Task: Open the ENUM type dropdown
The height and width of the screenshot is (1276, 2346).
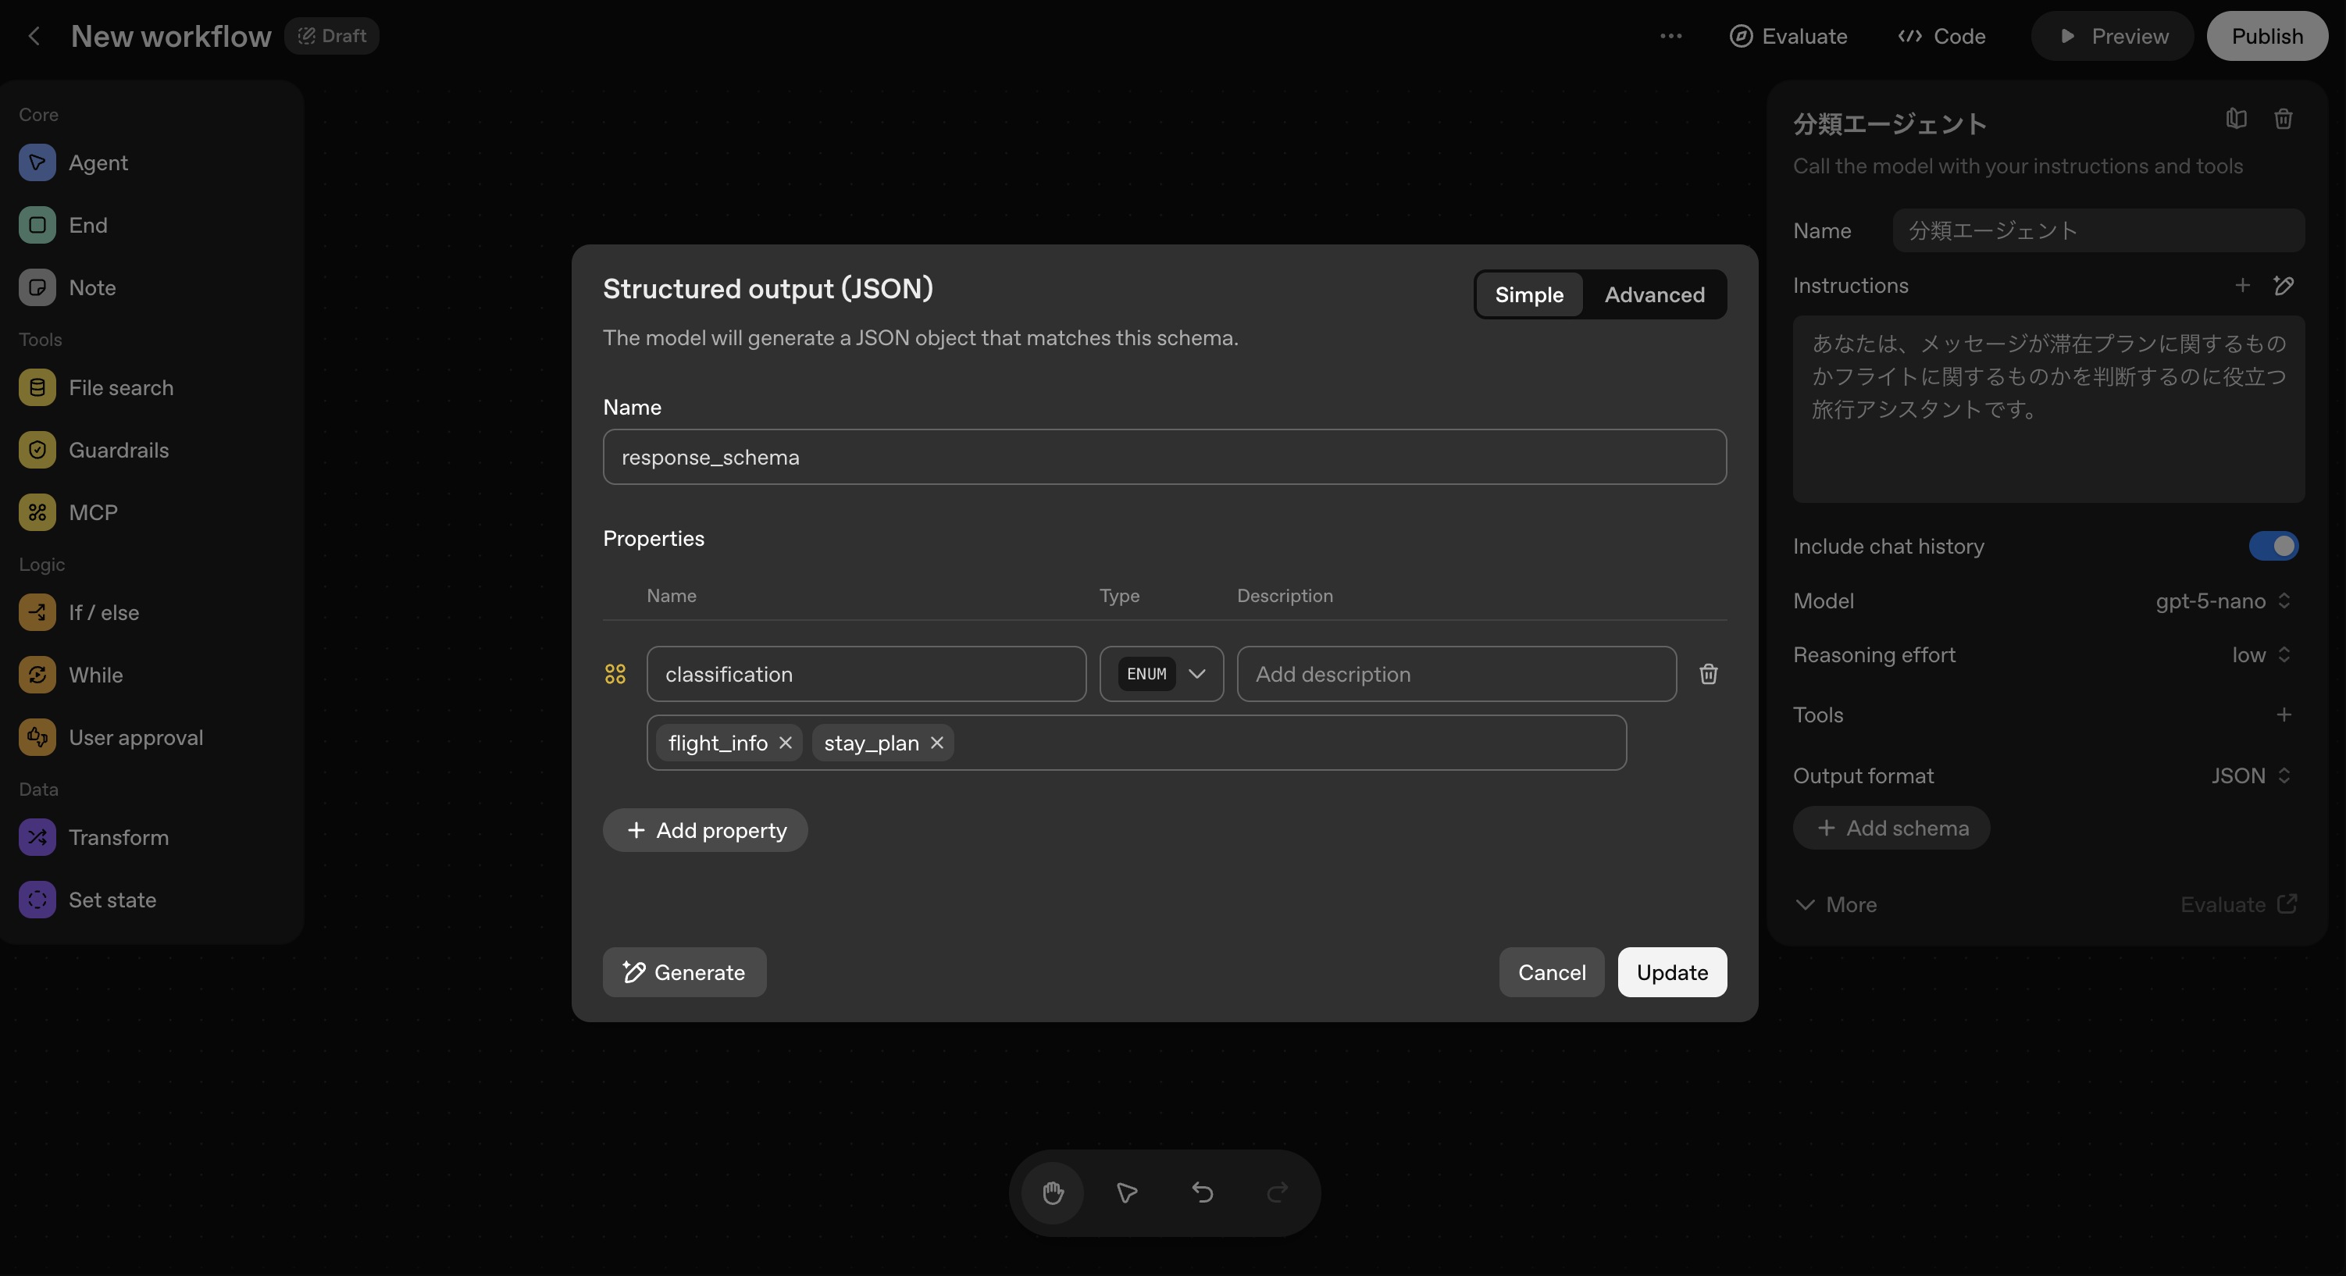Action: click(1161, 674)
